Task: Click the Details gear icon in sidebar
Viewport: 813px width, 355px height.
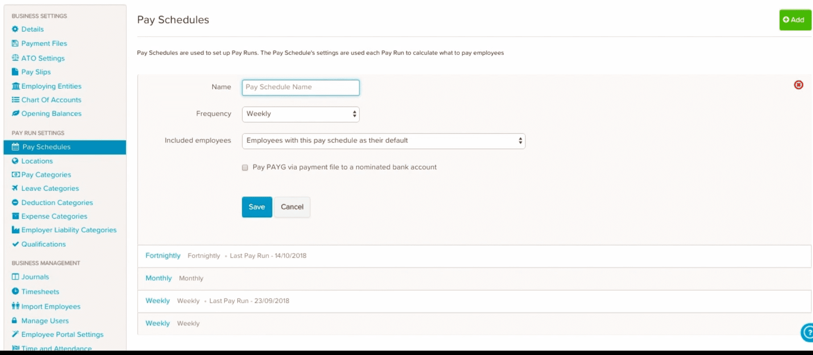Action: (15, 29)
